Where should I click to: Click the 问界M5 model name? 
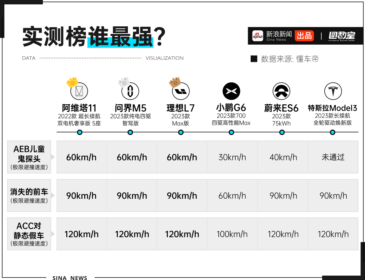[130, 108]
